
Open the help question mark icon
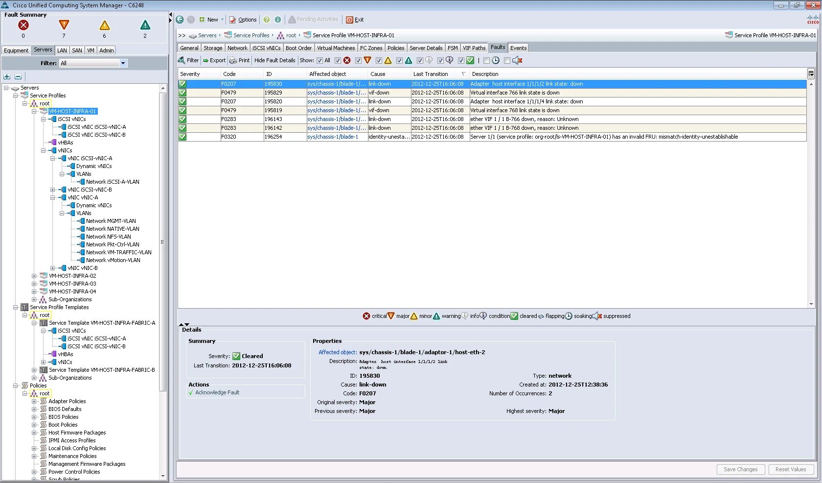[267, 20]
